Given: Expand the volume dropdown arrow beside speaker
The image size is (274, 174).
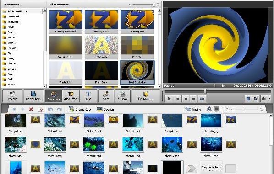Looking at the screenshot, I should click(x=269, y=99).
